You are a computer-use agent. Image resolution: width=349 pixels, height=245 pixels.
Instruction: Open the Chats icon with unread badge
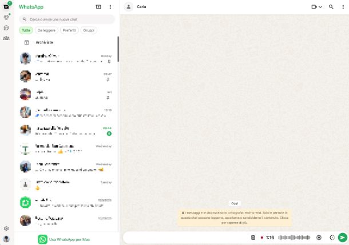pos(6,7)
